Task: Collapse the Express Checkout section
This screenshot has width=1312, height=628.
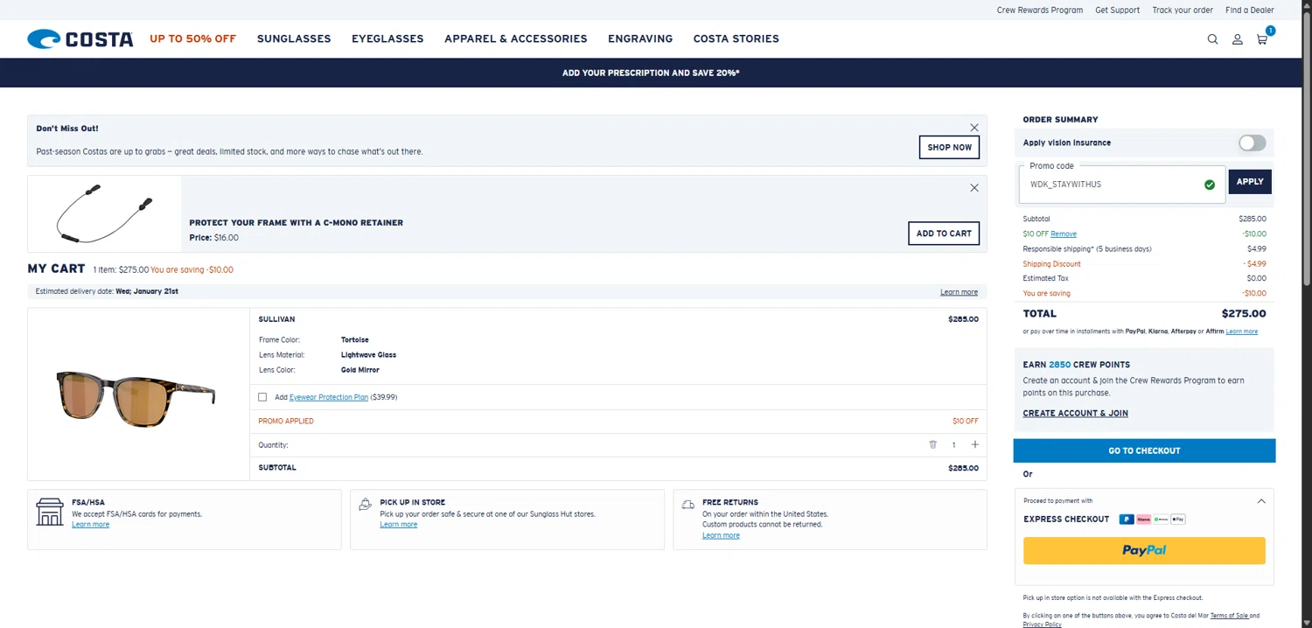Action: tap(1261, 501)
